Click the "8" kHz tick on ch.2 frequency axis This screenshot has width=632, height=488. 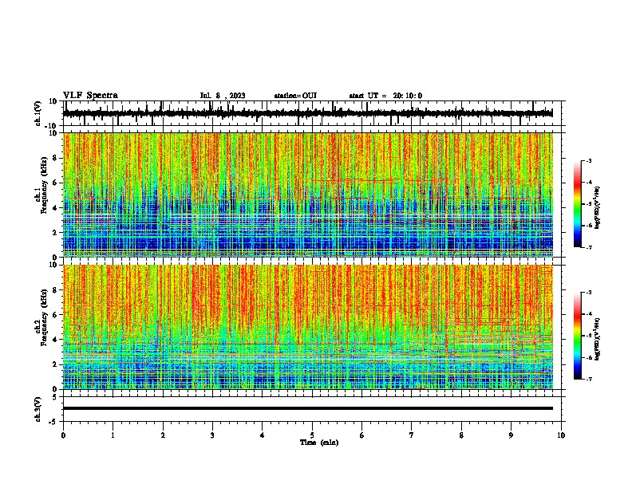56,290
